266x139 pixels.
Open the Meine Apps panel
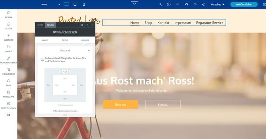coord(8,94)
